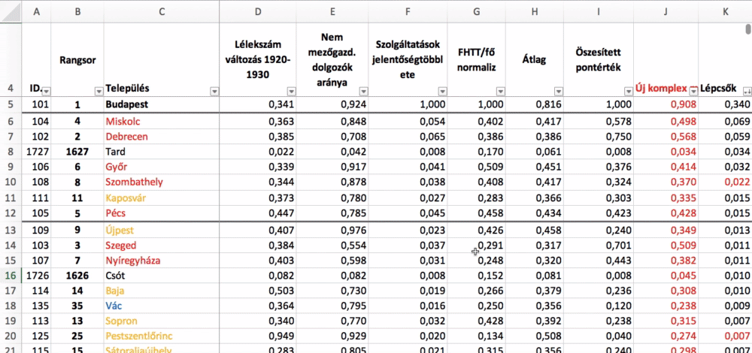The height and width of the screenshot is (353, 752).
Task: Select Nem mezőgazd. value 0,976 for Újpest
Action: pos(332,231)
